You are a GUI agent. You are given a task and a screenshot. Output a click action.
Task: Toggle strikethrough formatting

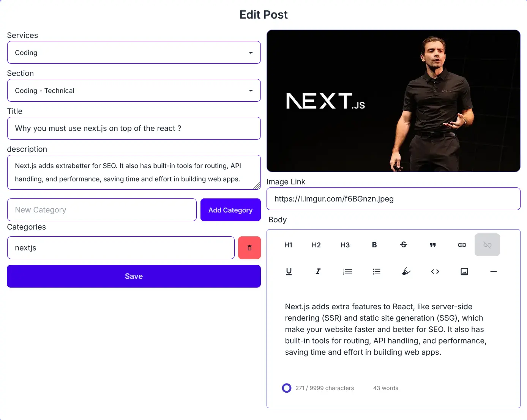point(404,245)
